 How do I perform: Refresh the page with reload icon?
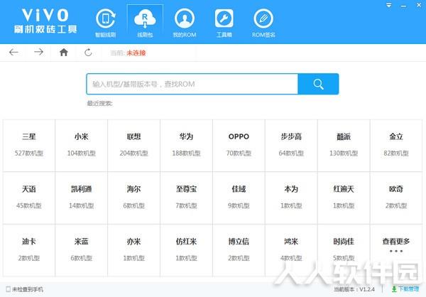coord(88,52)
